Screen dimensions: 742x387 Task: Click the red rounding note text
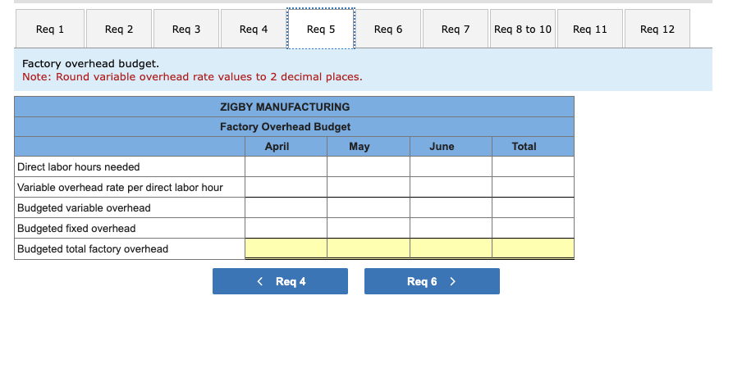click(x=192, y=76)
